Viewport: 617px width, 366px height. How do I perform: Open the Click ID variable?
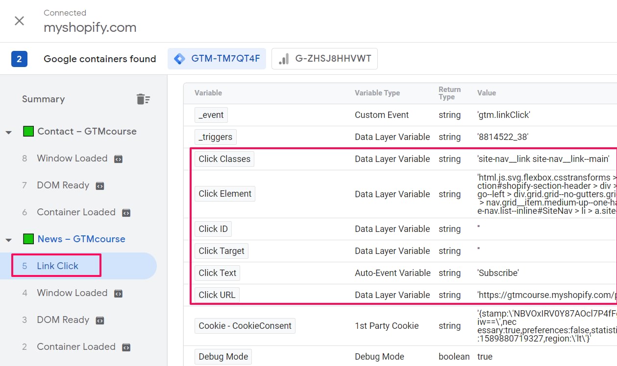pos(213,229)
